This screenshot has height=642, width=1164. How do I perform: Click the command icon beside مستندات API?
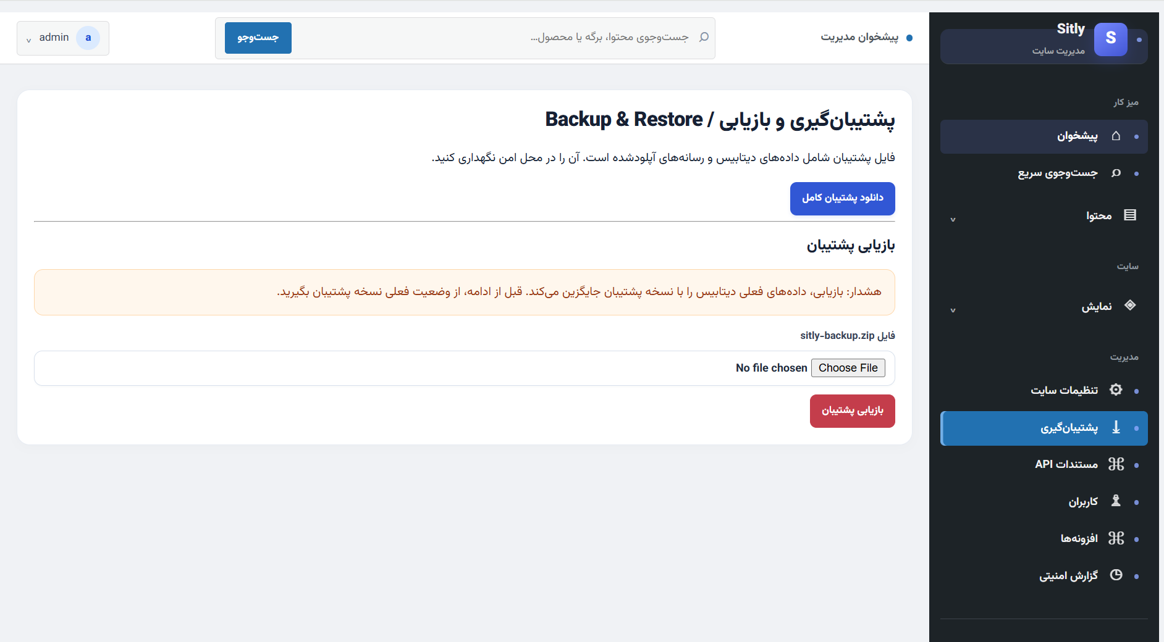tap(1116, 464)
